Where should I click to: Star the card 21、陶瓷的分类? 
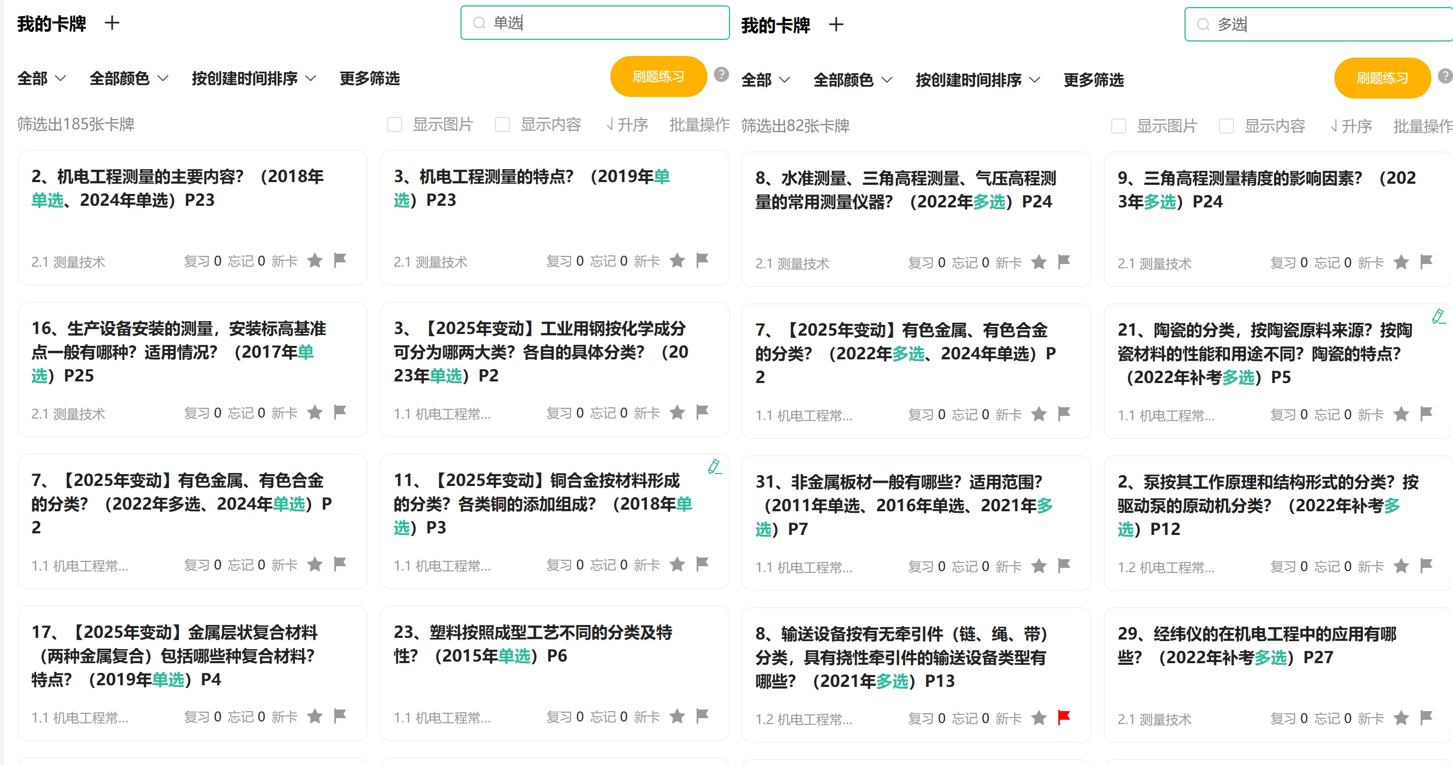click(1401, 414)
